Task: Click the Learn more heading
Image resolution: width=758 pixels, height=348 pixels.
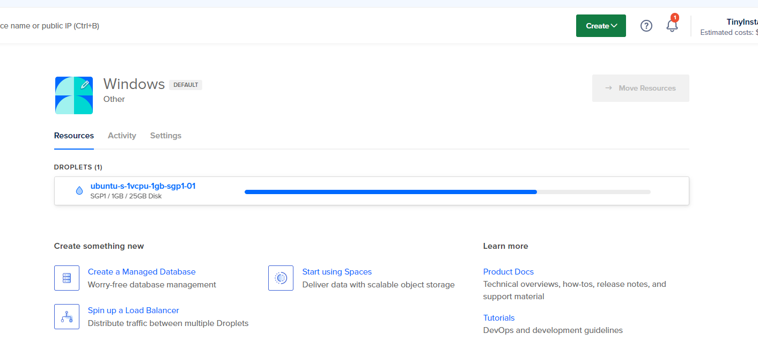Action: [x=506, y=246]
